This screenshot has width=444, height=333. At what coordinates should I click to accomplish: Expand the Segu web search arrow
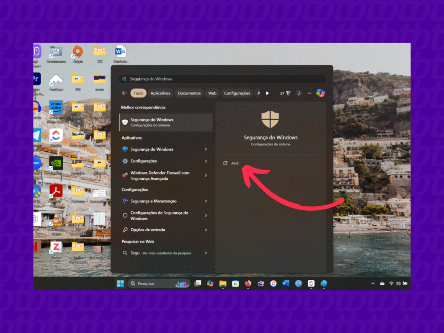[x=206, y=253]
